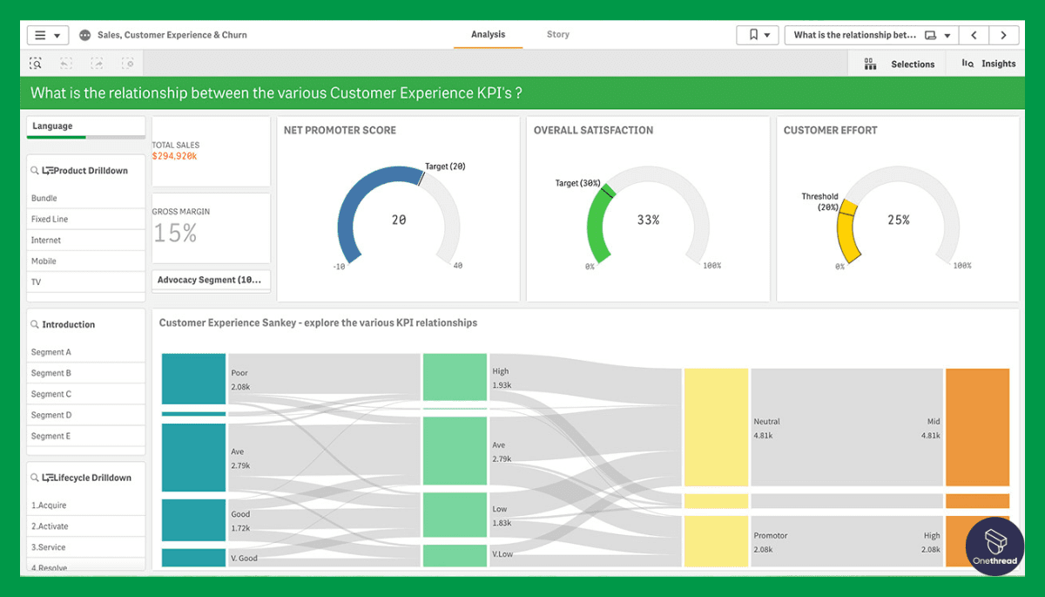Viewport: 1045px width, 597px height.
Task: Clear all selections icon
Action: [x=128, y=64]
